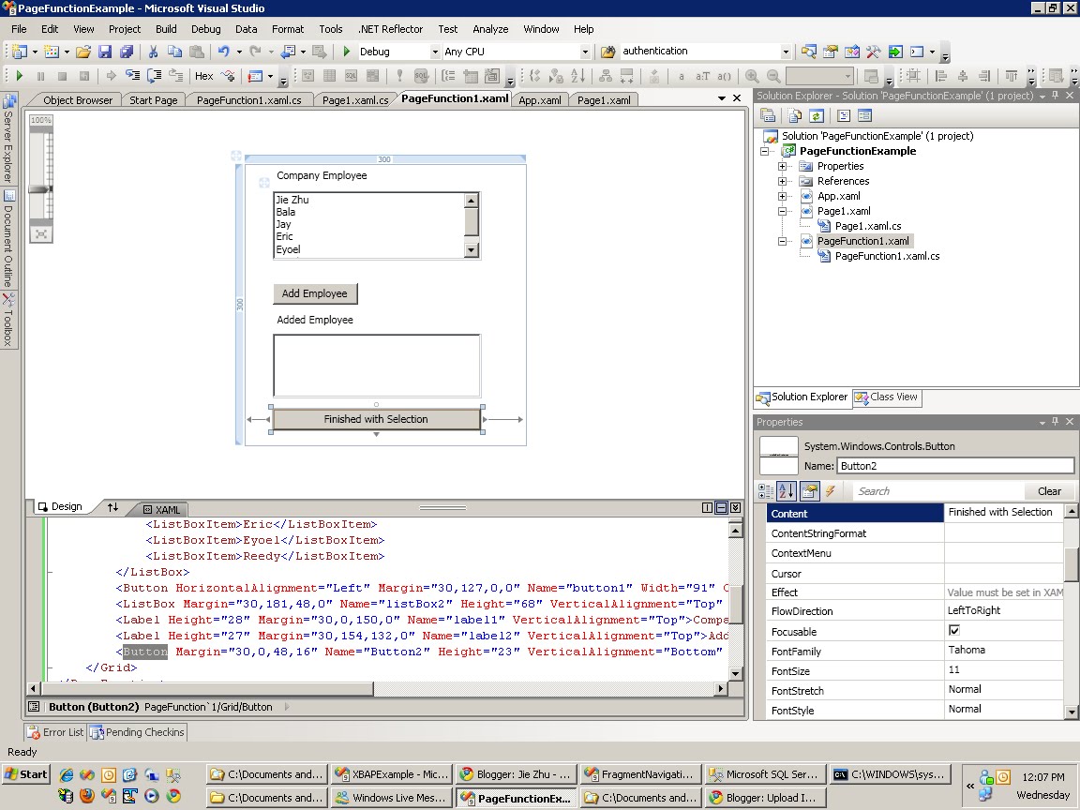The height and width of the screenshot is (810, 1080).
Task: Click the auto-hide pin on Solution Explorer
Action: click(x=1054, y=95)
